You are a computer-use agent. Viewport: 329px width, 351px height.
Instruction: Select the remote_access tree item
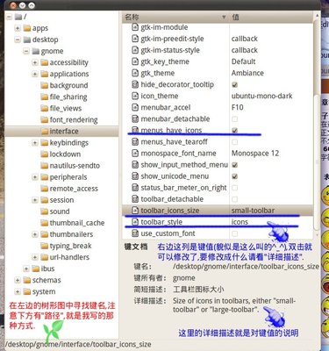point(74,189)
